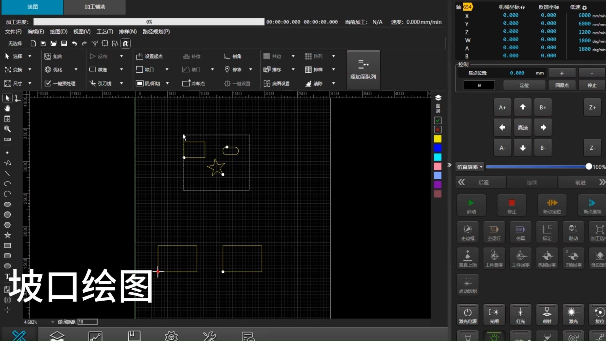The height and width of the screenshot is (341, 606).
Task: Click the hand pan tool
Action: [x=7, y=108]
